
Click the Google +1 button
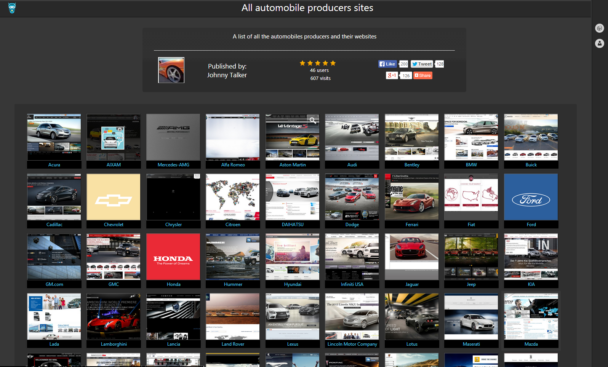(x=392, y=75)
